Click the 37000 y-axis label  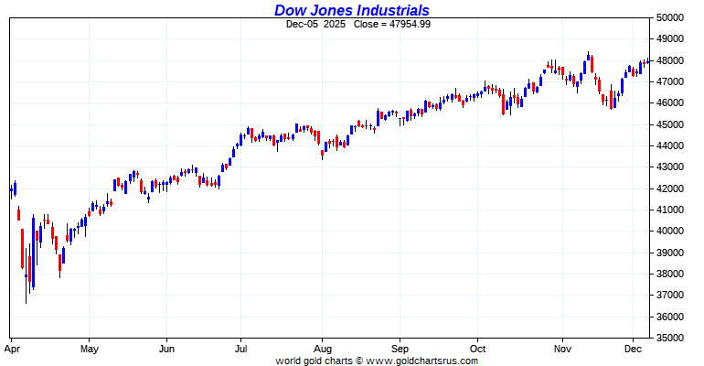670,295
